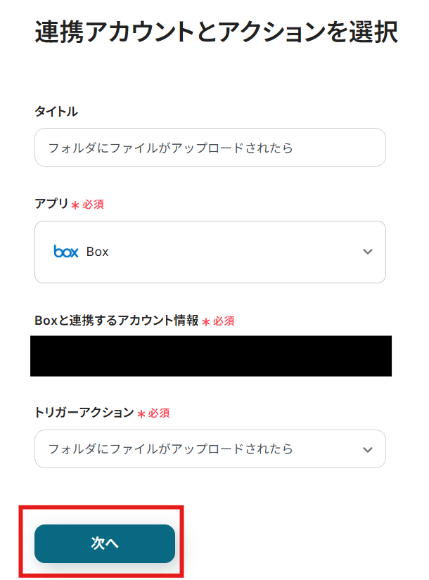This screenshot has height=580, width=429.
Task: Click the Box text in app dropdown
Action: [x=98, y=252]
